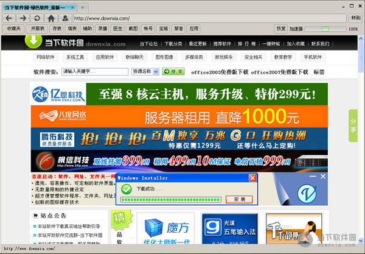The image size is (365, 254).
Task: Open 排行榜 in the site header
Action: click(x=246, y=44)
